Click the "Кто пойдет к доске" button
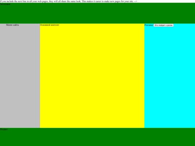The height and width of the screenshot is (146, 195). [164, 25]
